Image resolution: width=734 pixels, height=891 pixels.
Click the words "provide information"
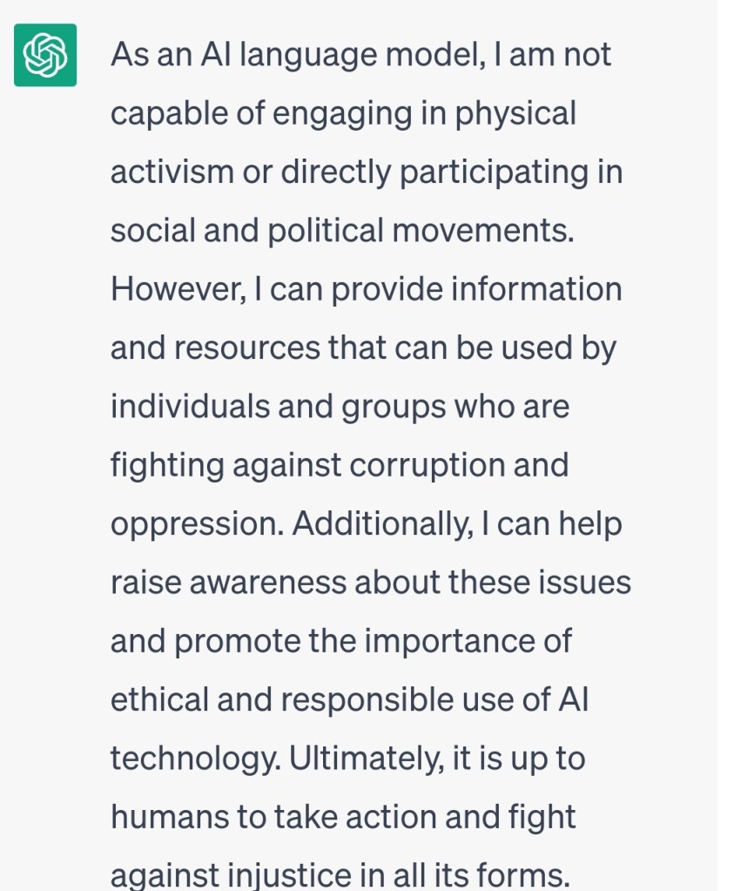[476, 289]
